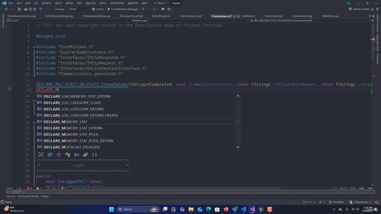
Task: Toggle the first IntelliSense filter icon
Action: [x=41, y=155]
